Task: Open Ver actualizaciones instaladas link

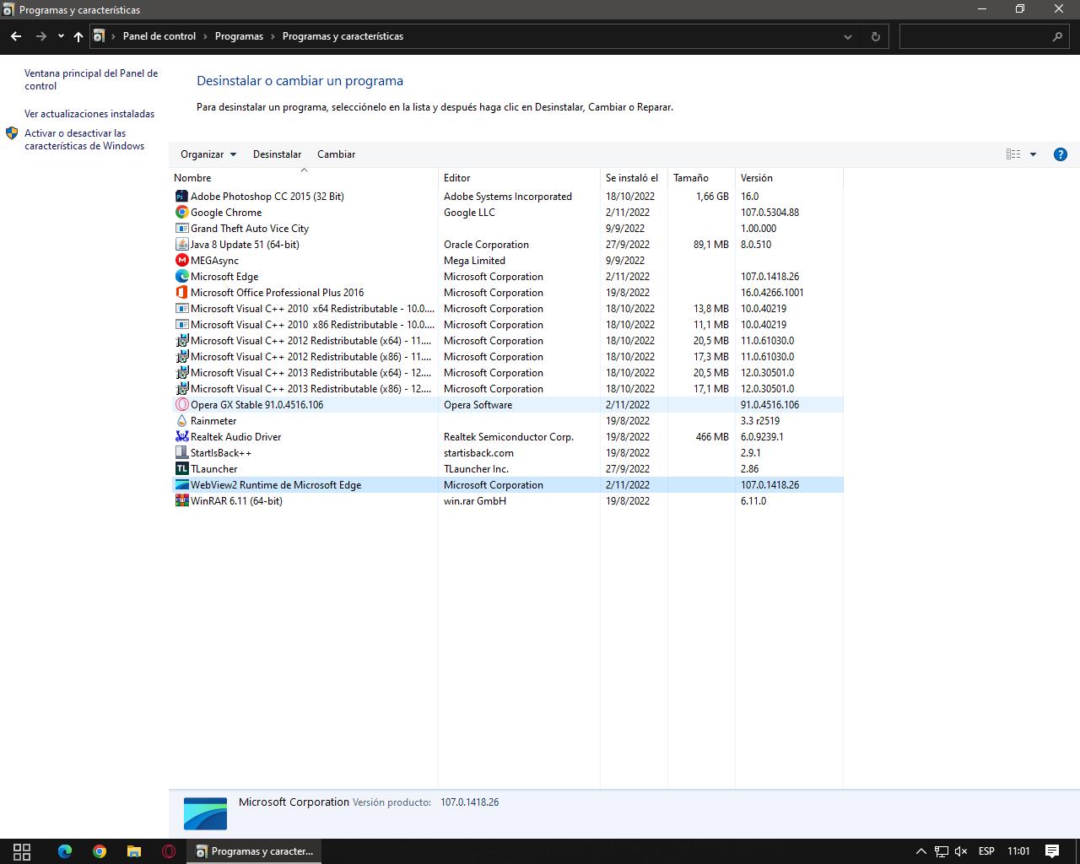Action: (89, 114)
